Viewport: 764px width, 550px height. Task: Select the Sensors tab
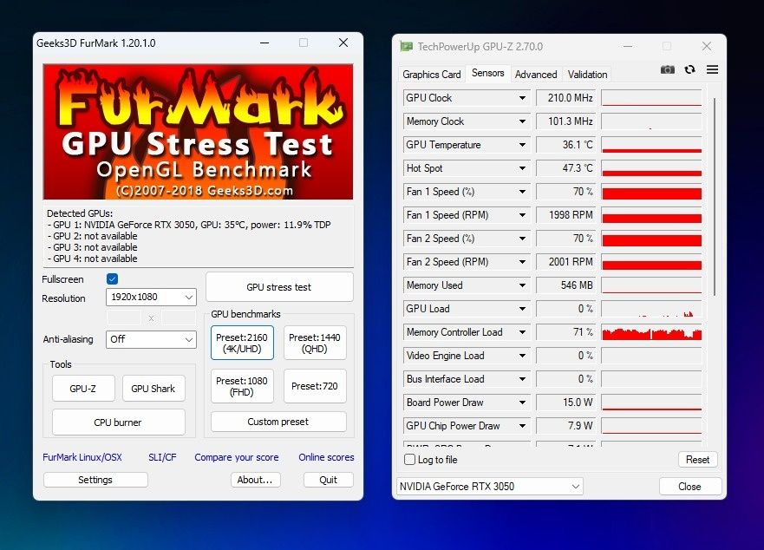click(x=487, y=73)
